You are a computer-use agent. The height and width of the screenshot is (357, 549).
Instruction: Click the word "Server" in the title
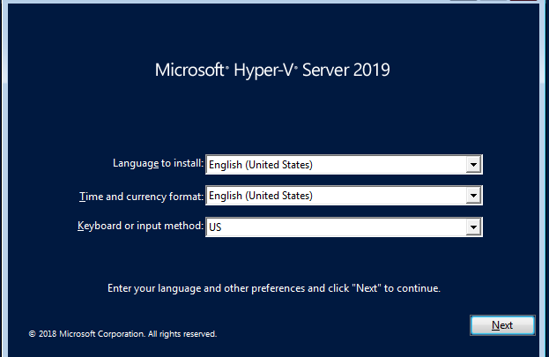tap(325, 70)
